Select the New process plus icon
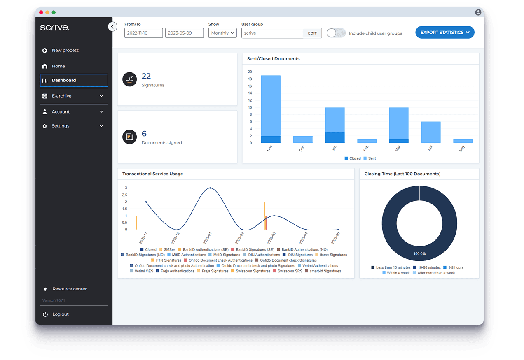 coord(45,50)
